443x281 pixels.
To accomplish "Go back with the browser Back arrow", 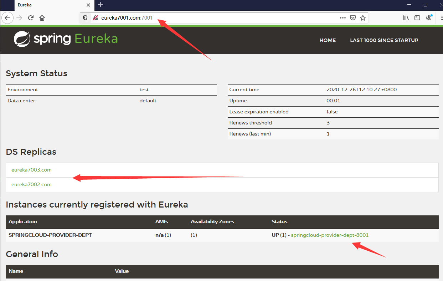I will [8, 18].
